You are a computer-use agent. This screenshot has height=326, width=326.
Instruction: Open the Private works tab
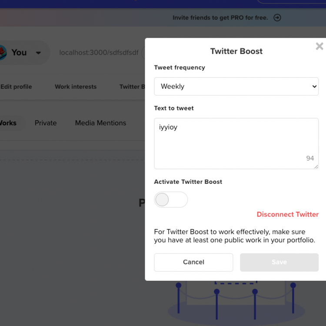[46, 123]
